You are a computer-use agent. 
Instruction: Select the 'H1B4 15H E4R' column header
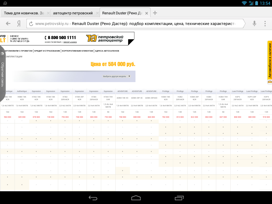point(108,98)
